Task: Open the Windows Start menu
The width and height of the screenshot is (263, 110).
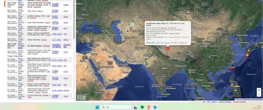Action: pos(97,107)
